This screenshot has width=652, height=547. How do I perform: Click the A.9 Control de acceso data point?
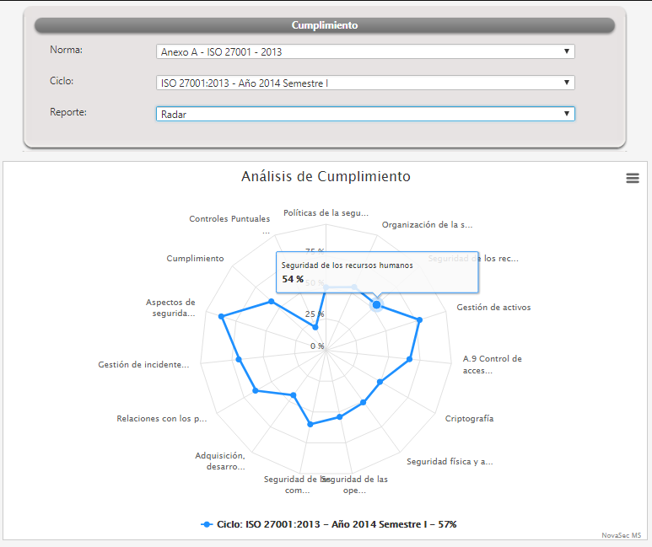[410, 359]
